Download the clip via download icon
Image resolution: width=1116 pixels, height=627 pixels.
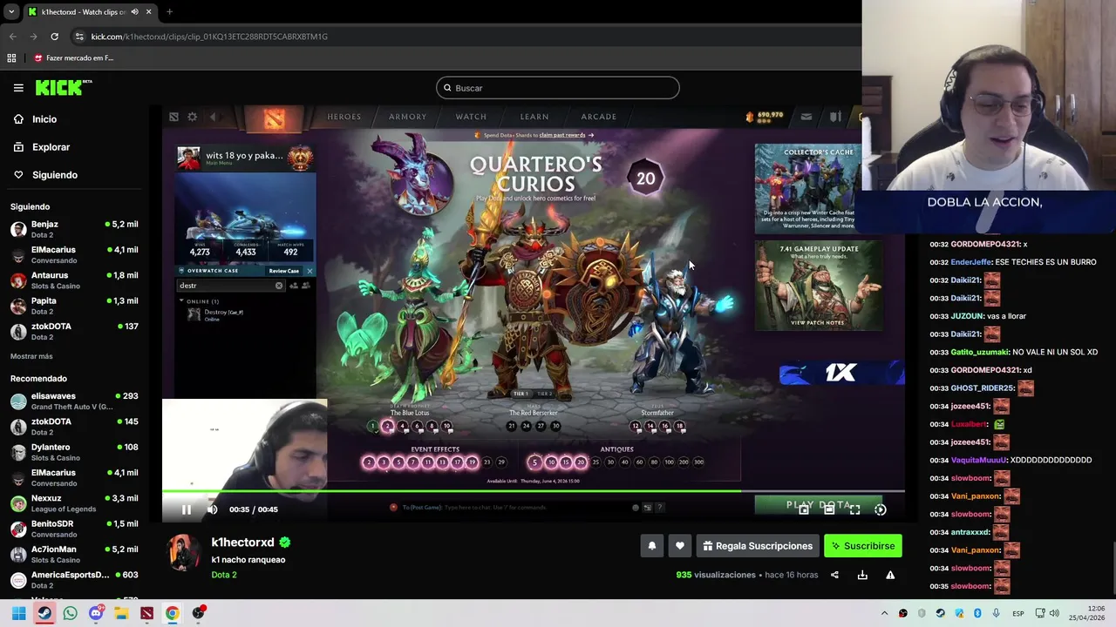coord(862,575)
